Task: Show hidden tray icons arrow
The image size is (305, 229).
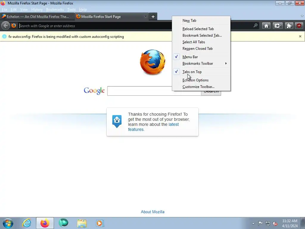Action: point(253,223)
